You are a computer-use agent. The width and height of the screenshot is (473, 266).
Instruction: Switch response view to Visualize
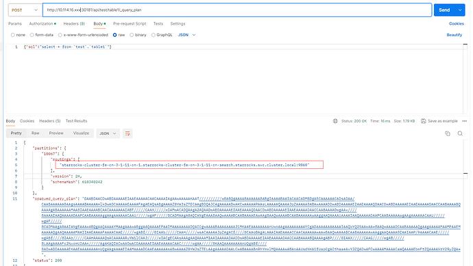tap(81, 133)
